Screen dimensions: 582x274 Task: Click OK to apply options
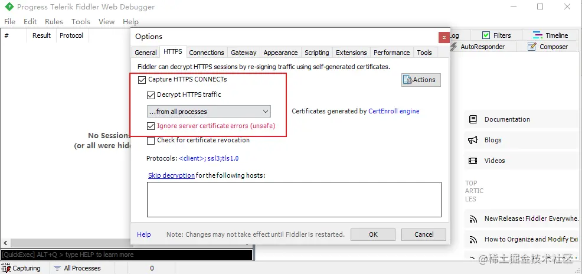coord(373,234)
